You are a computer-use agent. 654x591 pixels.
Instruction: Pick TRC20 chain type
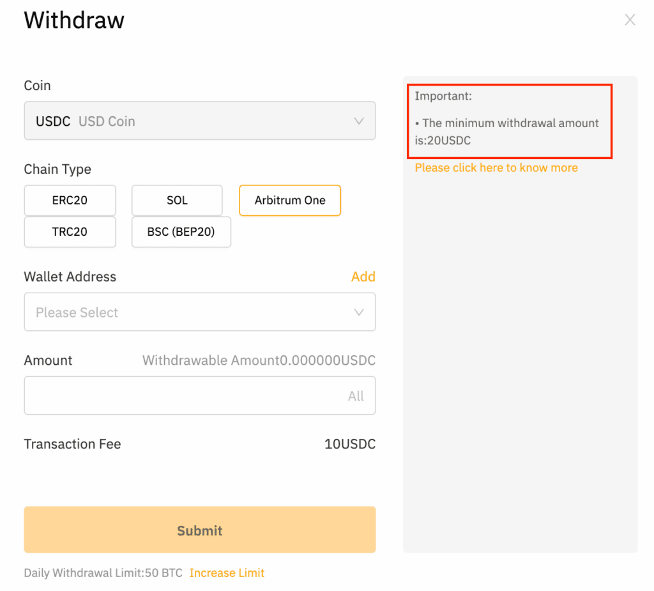70,232
